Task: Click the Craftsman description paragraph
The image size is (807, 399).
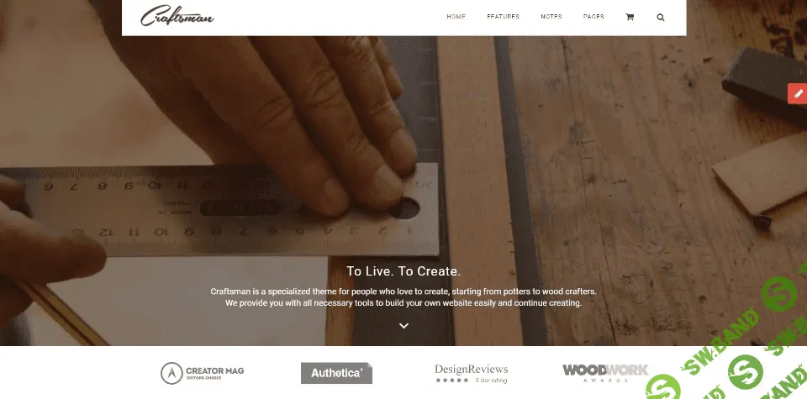Action: click(x=403, y=297)
